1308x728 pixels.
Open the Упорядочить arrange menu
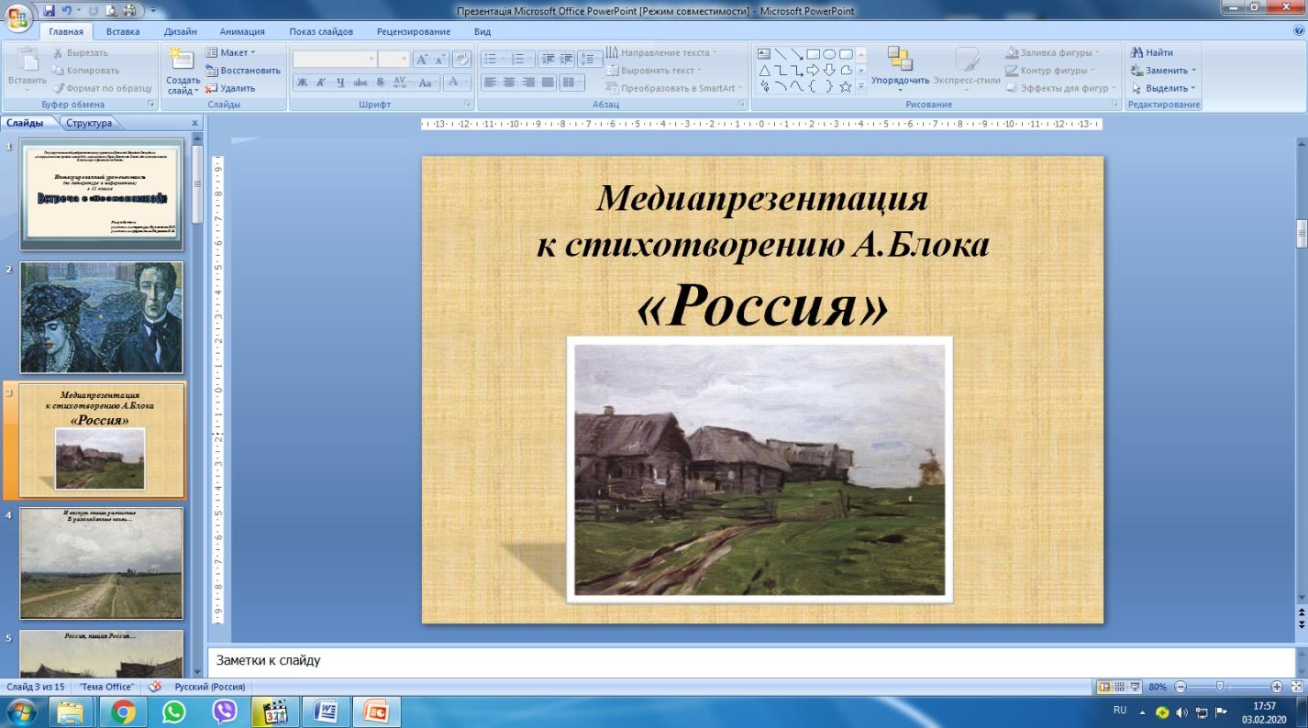point(900,70)
